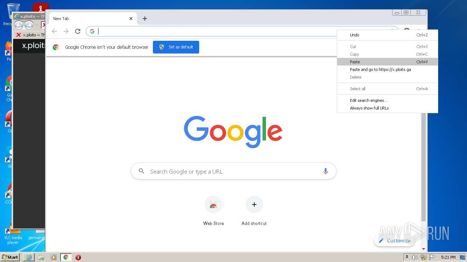Screen dimensions: 467x262
Task: Click Chrome's reload page icon
Action: pos(78,31)
